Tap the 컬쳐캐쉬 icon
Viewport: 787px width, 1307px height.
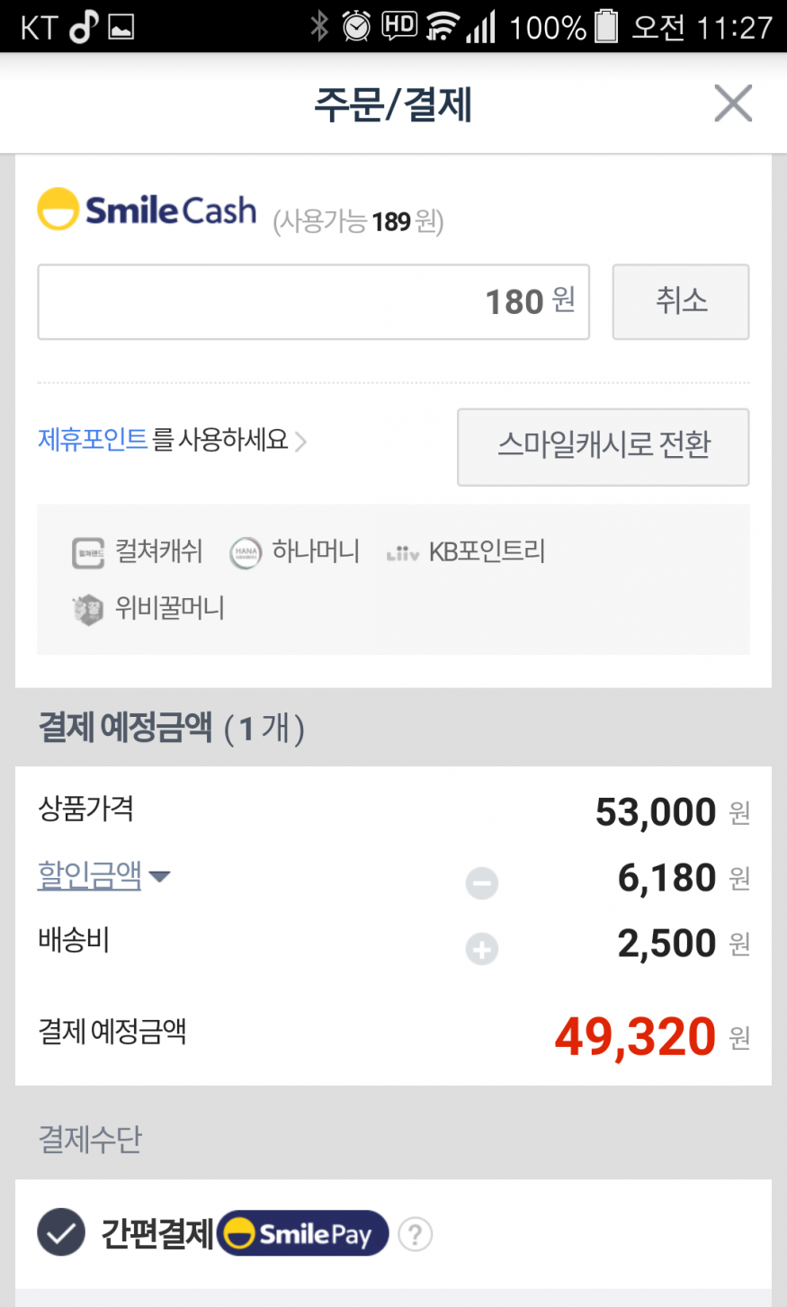pyautogui.click(x=88, y=552)
